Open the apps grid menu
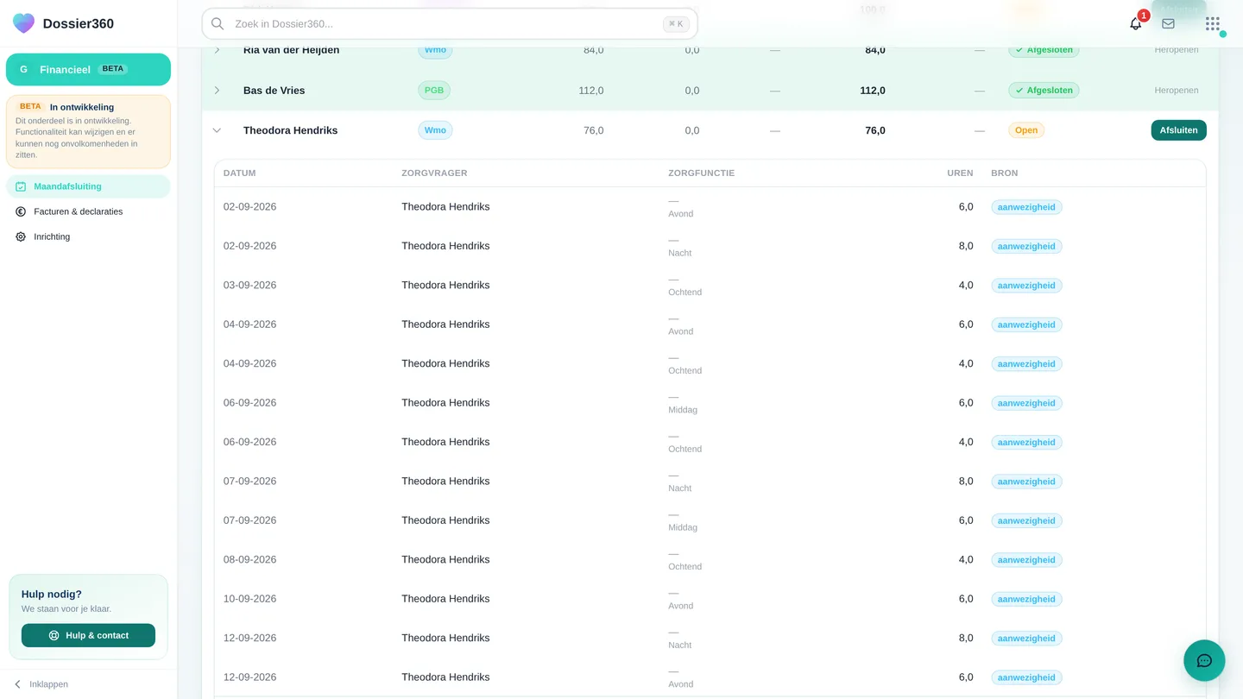 [1213, 24]
